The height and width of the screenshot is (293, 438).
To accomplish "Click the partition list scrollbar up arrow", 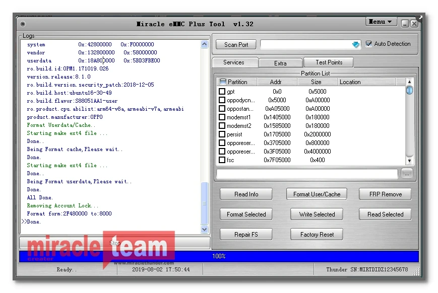I will (409, 82).
